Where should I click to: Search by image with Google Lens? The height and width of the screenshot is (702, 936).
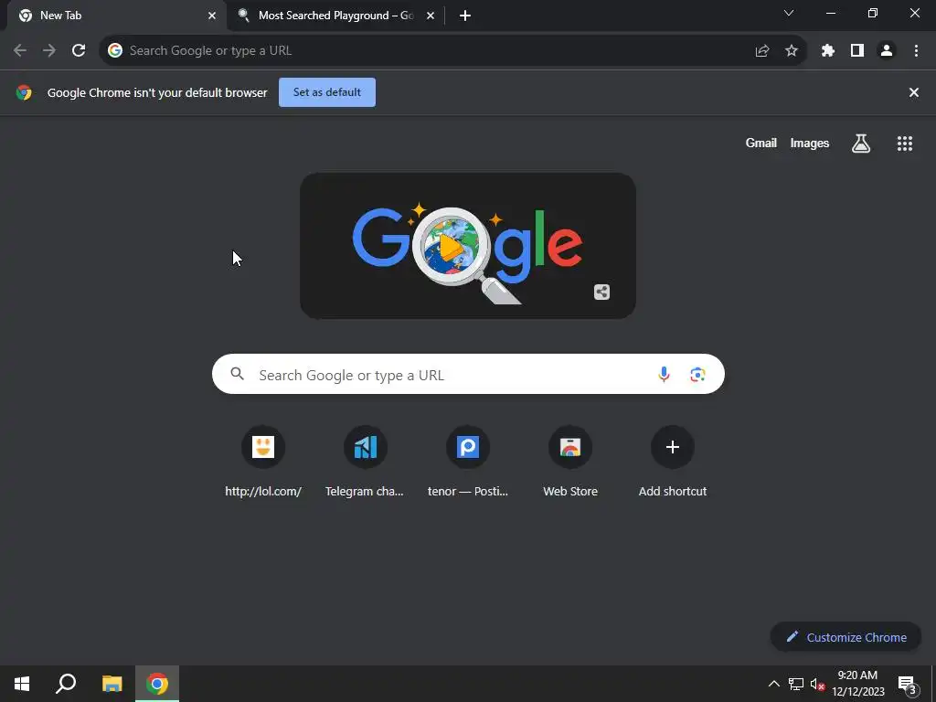pyautogui.click(x=697, y=374)
